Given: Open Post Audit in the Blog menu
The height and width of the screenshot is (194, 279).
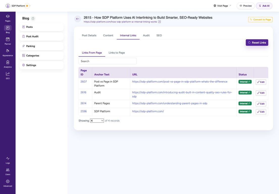Looking at the screenshot, I should point(41,36).
